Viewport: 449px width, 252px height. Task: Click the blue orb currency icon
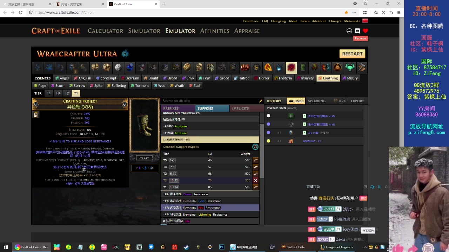130,67
